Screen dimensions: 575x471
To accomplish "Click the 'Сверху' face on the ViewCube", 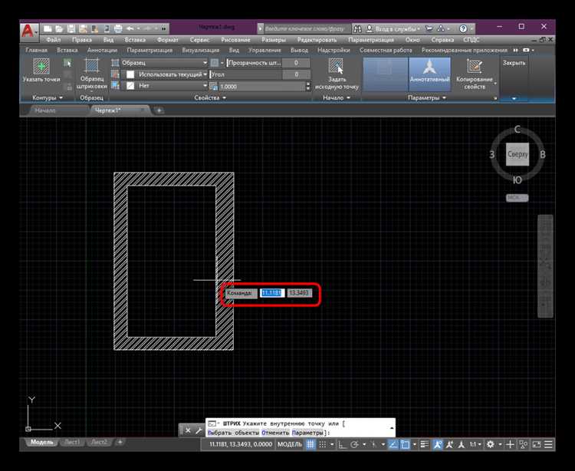I will 517,154.
